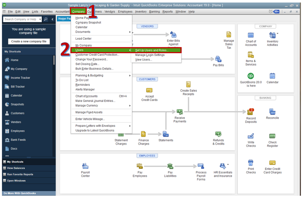This screenshot has height=200, width=304.
Task: Open the Payroll Center icon
Action: click(x=85, y=166)
